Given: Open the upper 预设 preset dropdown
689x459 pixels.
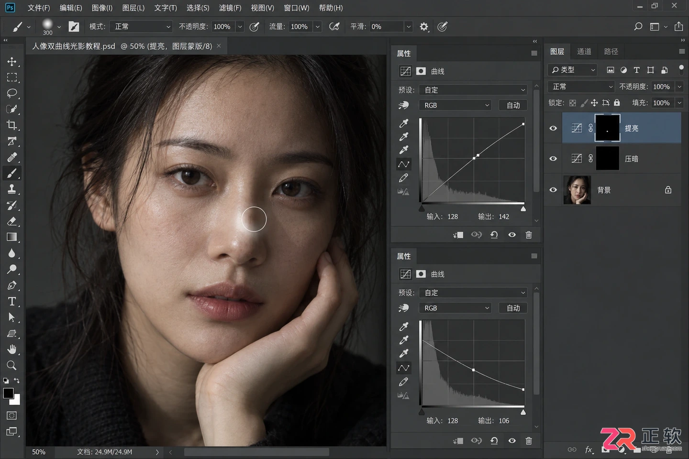Looking at the screenshot, I should click(473, 90).
